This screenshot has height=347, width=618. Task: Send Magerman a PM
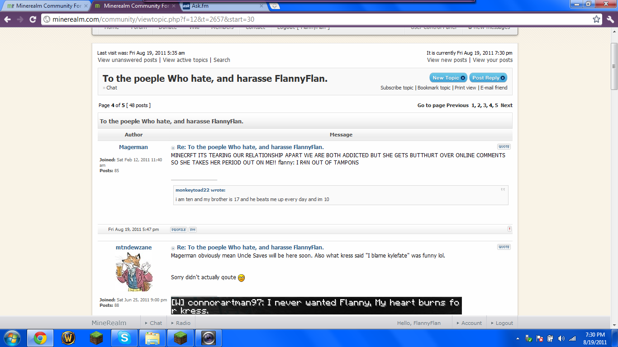click(x=192, y=230)
